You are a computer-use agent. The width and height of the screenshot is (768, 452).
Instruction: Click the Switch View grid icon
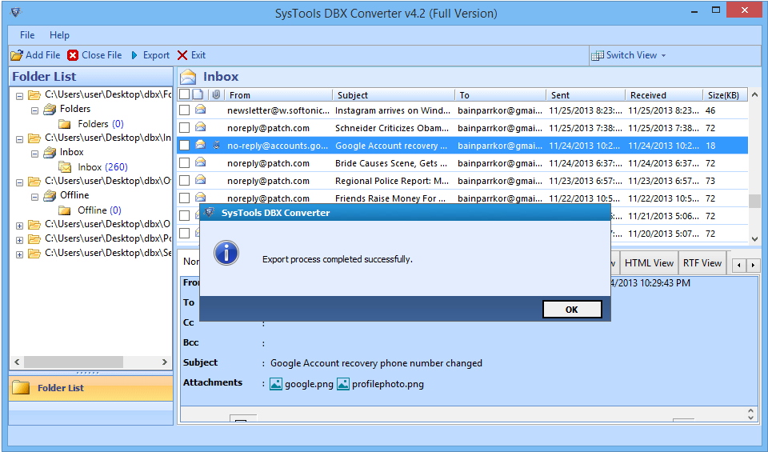pos(597,55)
